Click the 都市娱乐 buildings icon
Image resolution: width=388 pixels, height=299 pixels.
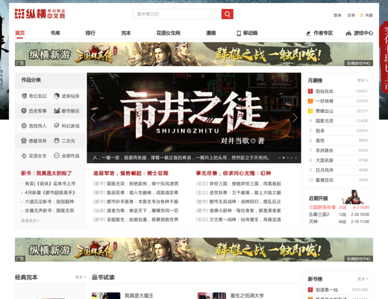pos(57,111)
